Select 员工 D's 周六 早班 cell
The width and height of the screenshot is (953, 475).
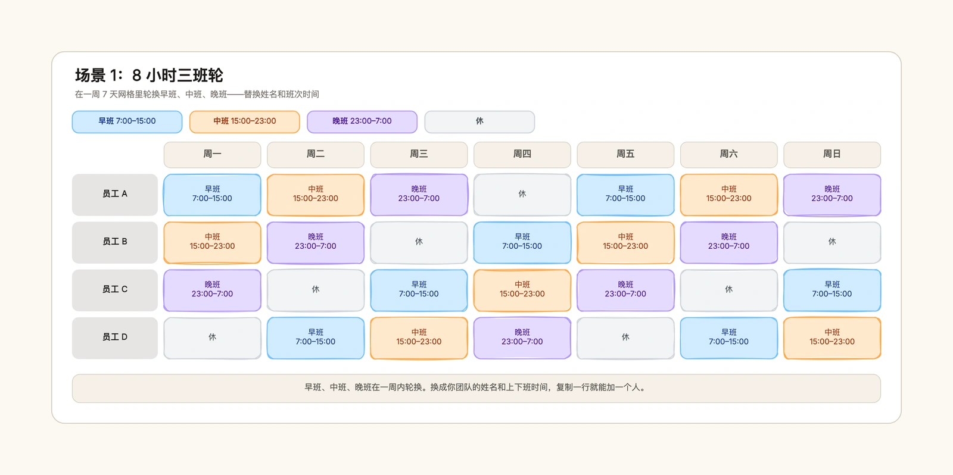coord(729,337)
